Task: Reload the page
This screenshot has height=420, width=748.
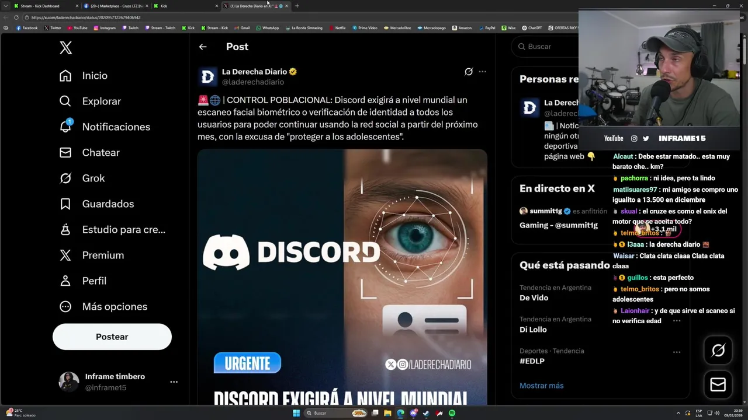Action: [16, 17]
